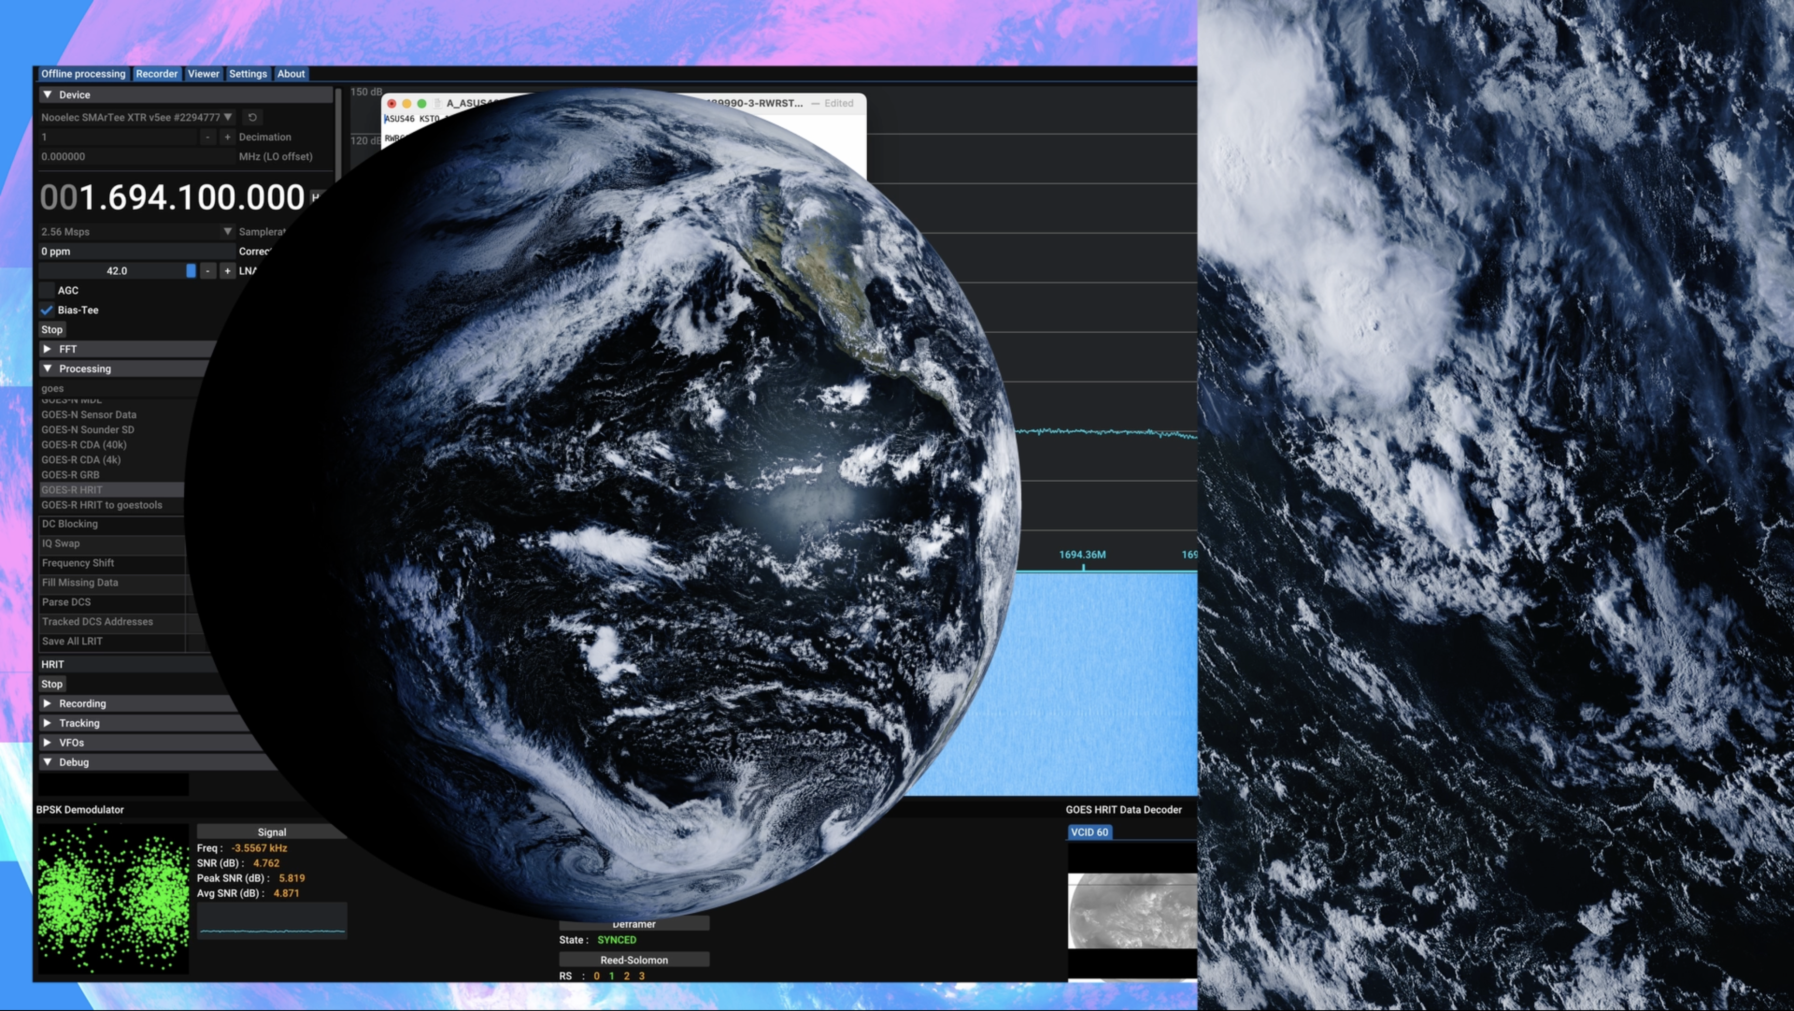Select GOES-R HRIT to goestools pipeline
This screenshot has height=1011, width=1794.
102,505
